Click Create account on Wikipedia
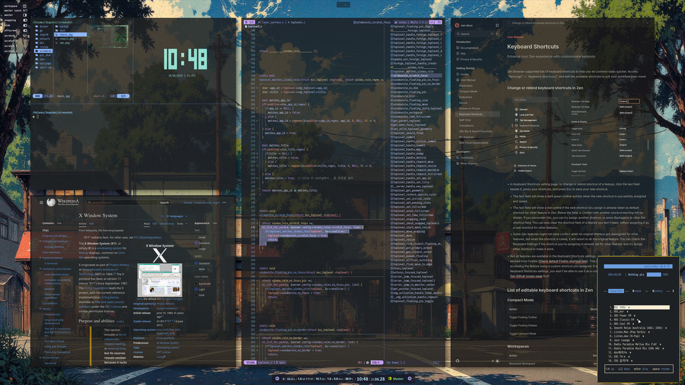This screenshot has height=385, width=685. pyautogui.click(x=202, y=203)
